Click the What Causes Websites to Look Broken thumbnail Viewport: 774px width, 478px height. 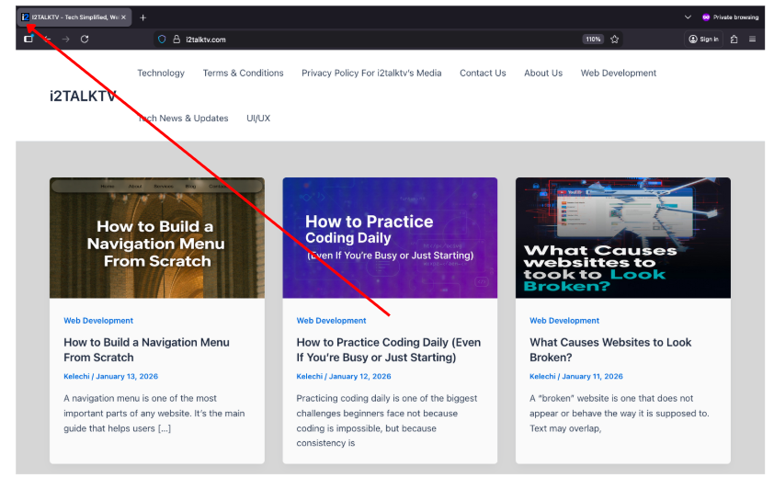click(622, 237)
